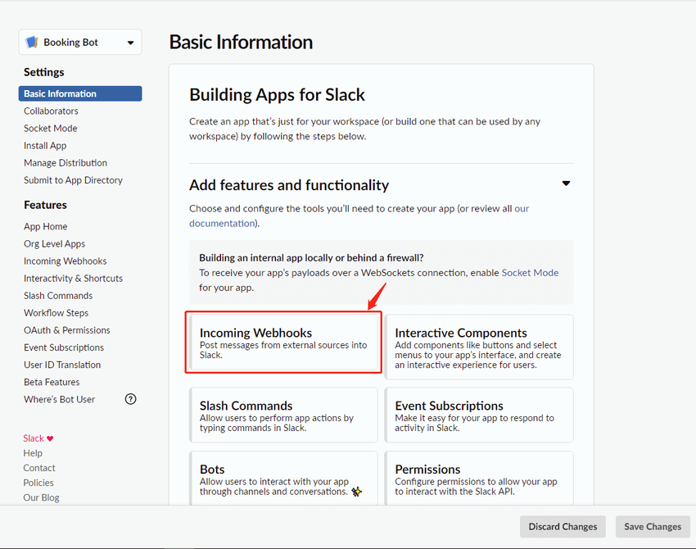
Task: Click Save Changes button
Action: 652,526
